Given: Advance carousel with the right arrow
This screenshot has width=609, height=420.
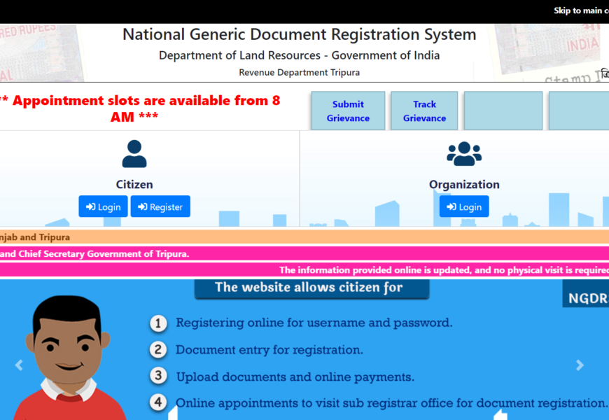Looking at the screenshot, I should (580, 365).
